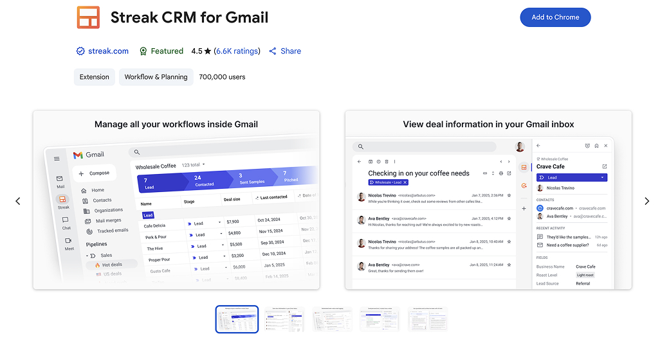Click 'Mail merges' in the Gmail slide
Image resolution: width=660 pixels, height=341 pixels.
coord(104,220)
